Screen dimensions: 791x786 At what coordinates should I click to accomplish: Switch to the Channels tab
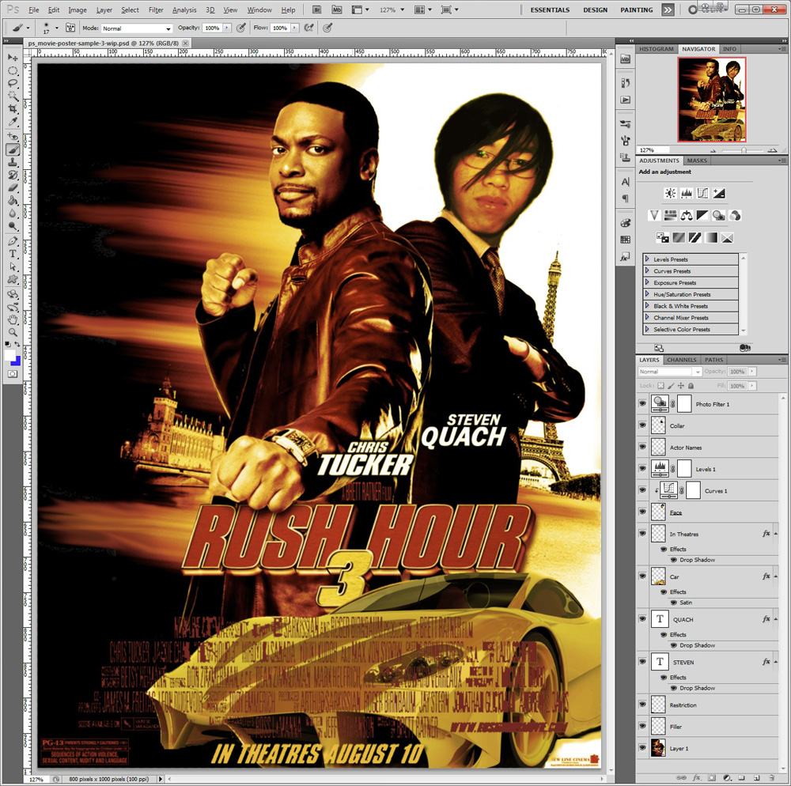pos(682,360)
